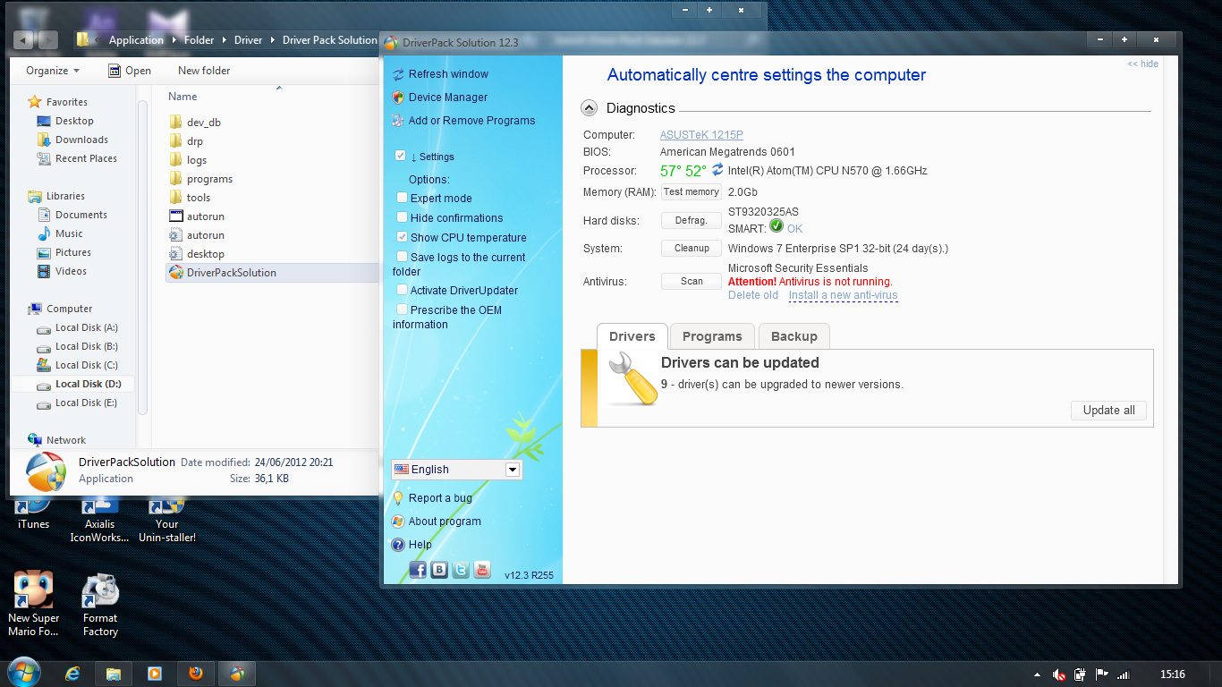Switch to the Programs tab

pyautogui.click(x=712, y=336)
